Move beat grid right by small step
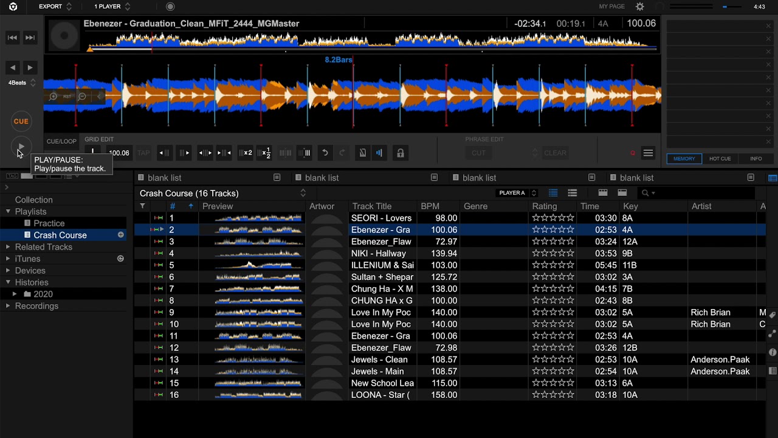This screenshot has width=778, height=438. [184, 153]
